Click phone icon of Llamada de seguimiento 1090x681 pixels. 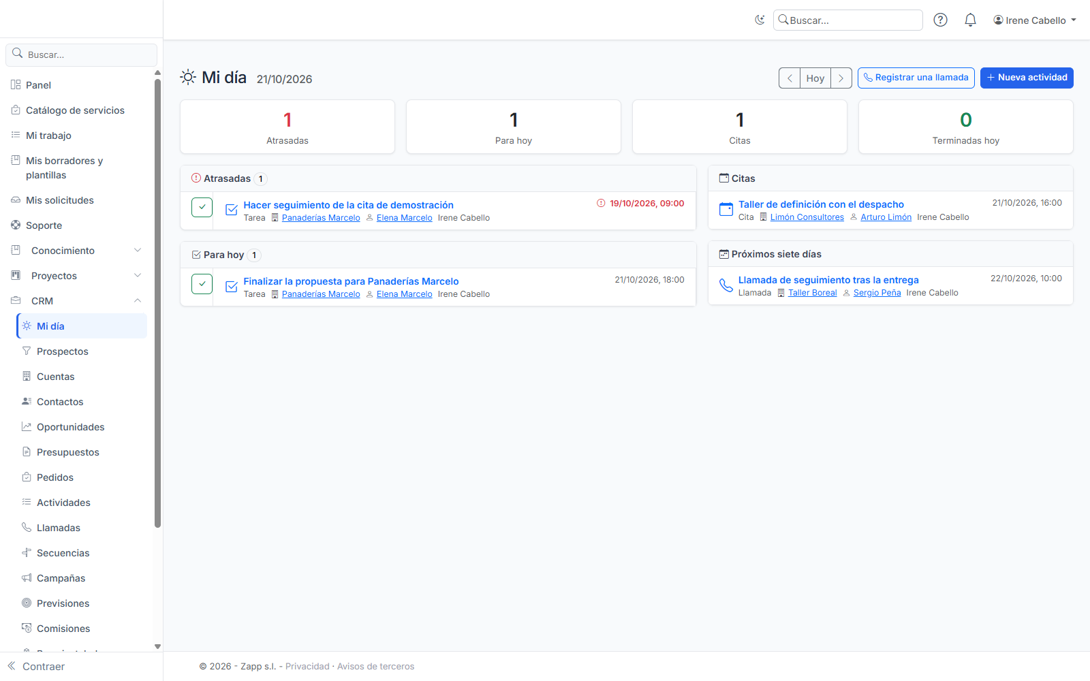tap(726, 285)
